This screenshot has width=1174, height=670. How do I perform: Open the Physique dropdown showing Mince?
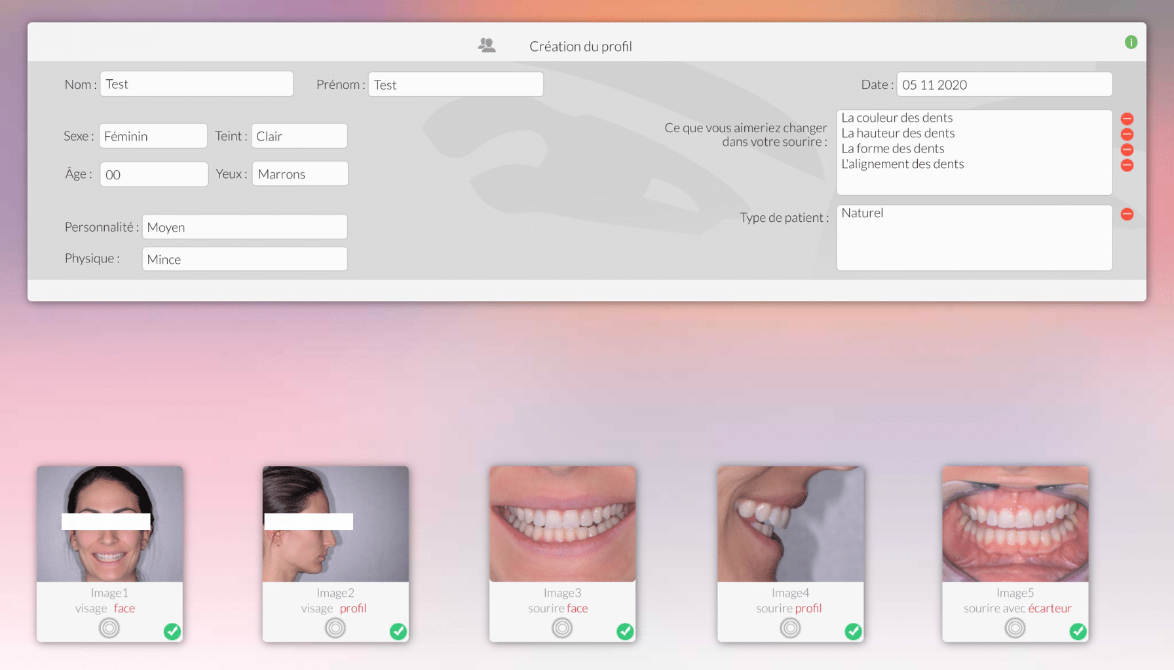[x=244, y=259]
